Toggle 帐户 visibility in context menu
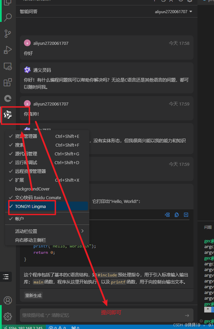This screenshot has width=214, height=329. (x=47, y=219)
